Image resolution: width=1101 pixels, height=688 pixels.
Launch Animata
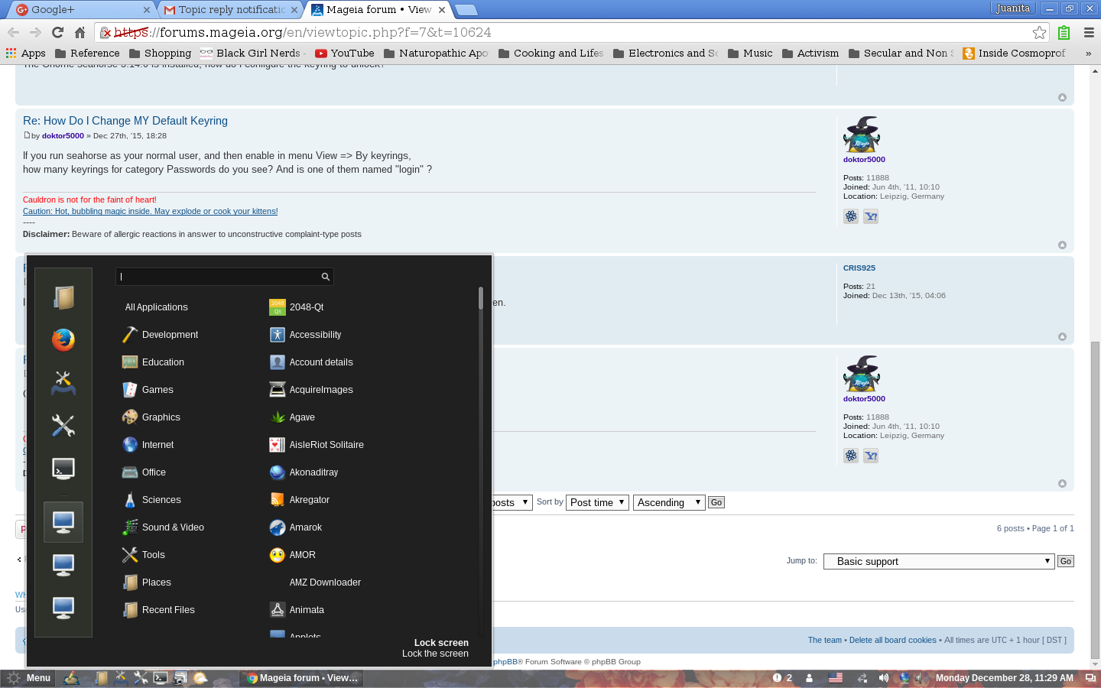pyautogui.click(x=297, y=610)
